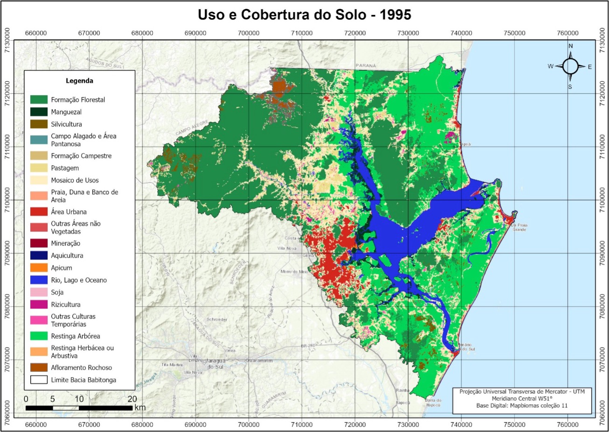Click Outras Áreas não Vegetadas swatch
The image size is (611, 433).
click(39, 227)
